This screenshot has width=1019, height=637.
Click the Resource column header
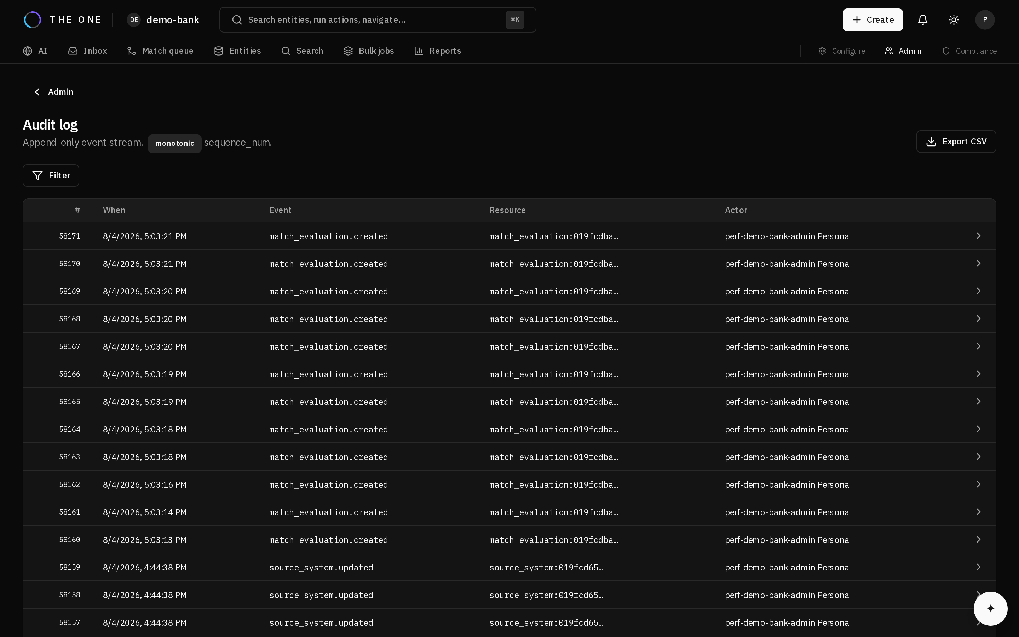pyautogui.click(x=507, y=210)
